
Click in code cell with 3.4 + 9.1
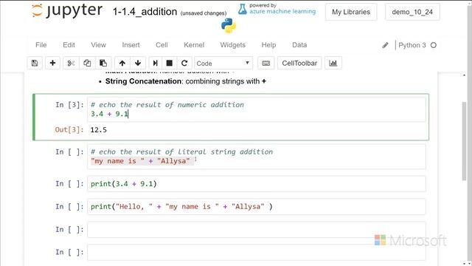(257, 109)
